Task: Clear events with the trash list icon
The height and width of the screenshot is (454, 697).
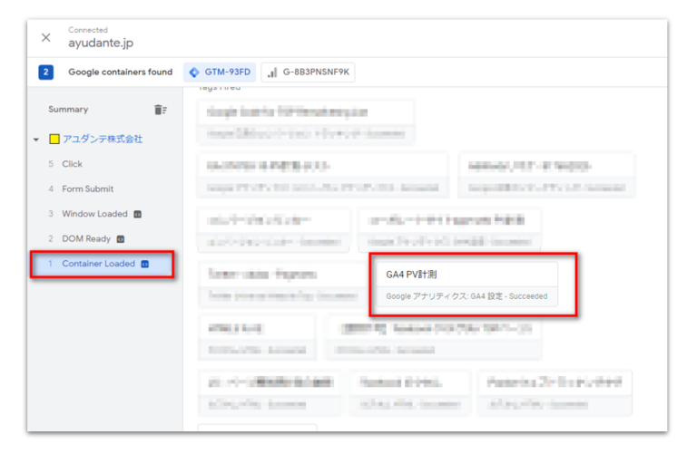Action: click(x=161, y=109)
